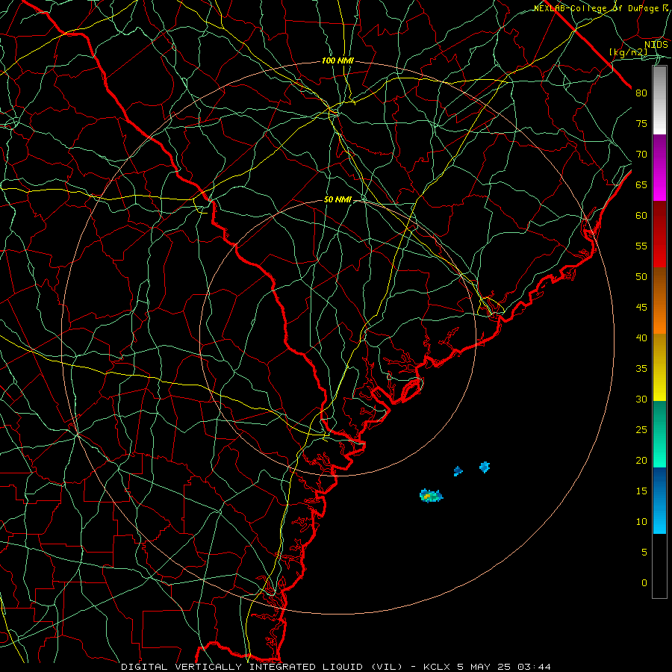This screenshot has height=672, width=672.
Task: Click the [kg/m2] units label
Action: [x=629, y=52]
